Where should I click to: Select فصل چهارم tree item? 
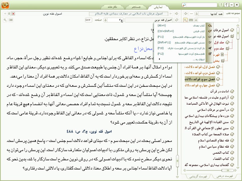click(200, 85)
